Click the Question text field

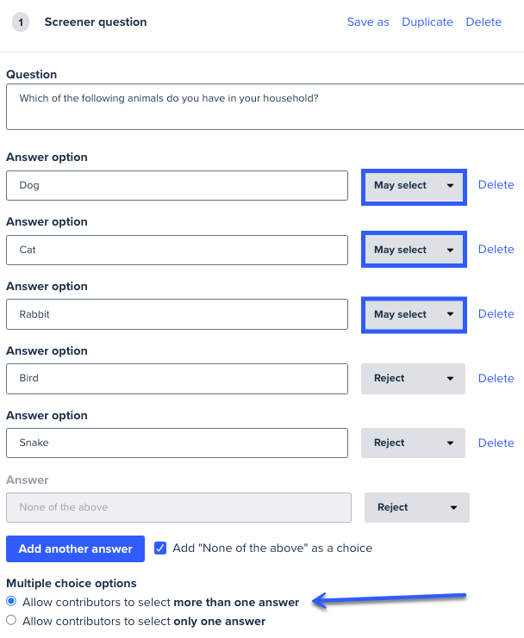coord(263,108)
